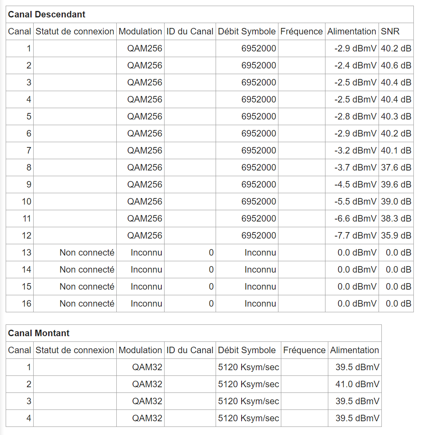
Task: Click power value -2.8 dBmV
Action: pyautogui.click(x=355, y=117)
